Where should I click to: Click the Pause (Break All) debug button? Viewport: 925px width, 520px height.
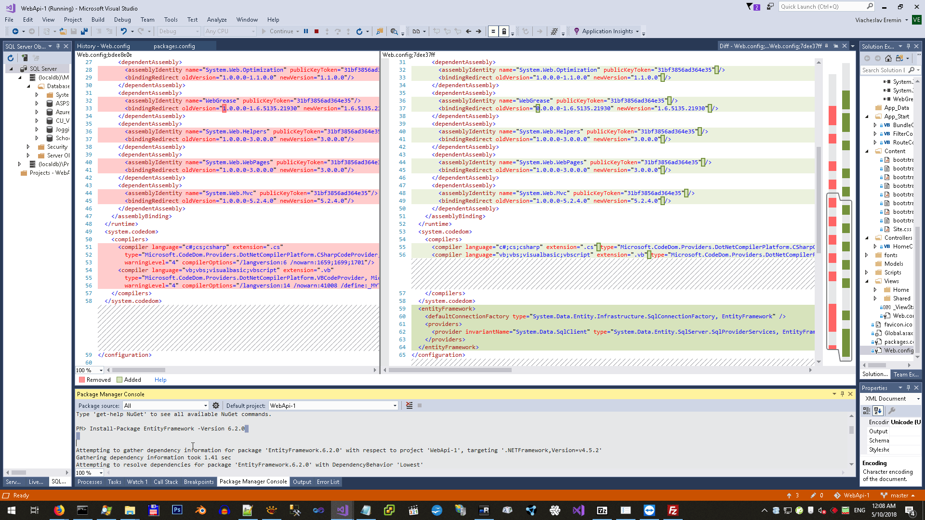[306, 31]
